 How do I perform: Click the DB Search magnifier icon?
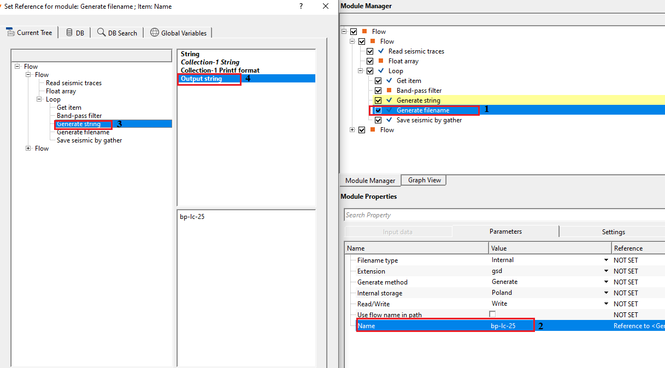pos(101,33)
